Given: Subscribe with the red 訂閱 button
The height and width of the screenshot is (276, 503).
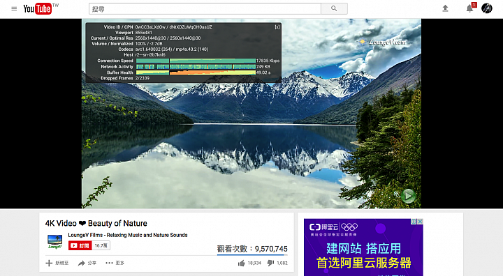Looking at the screenshot, I should (80, 245).
